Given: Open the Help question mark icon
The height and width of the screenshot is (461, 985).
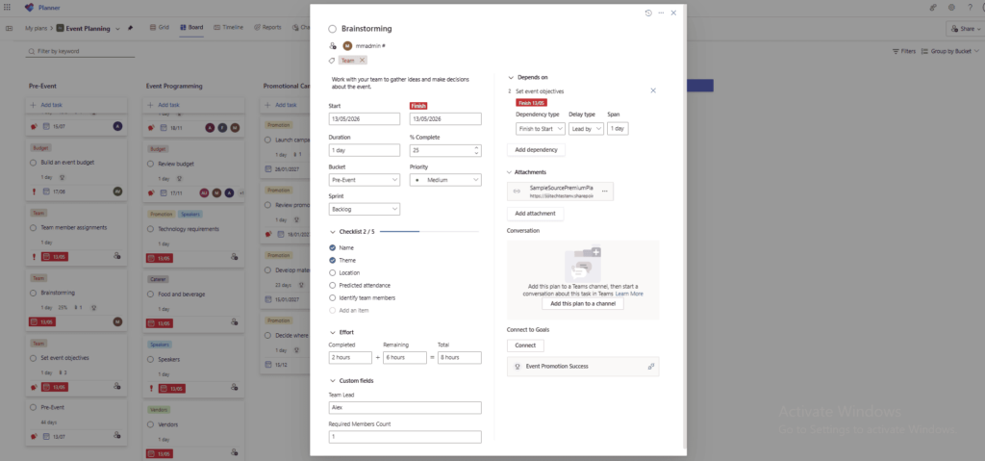Looking at the screenshot, I should pyautogui.click(x=971, y=8).
